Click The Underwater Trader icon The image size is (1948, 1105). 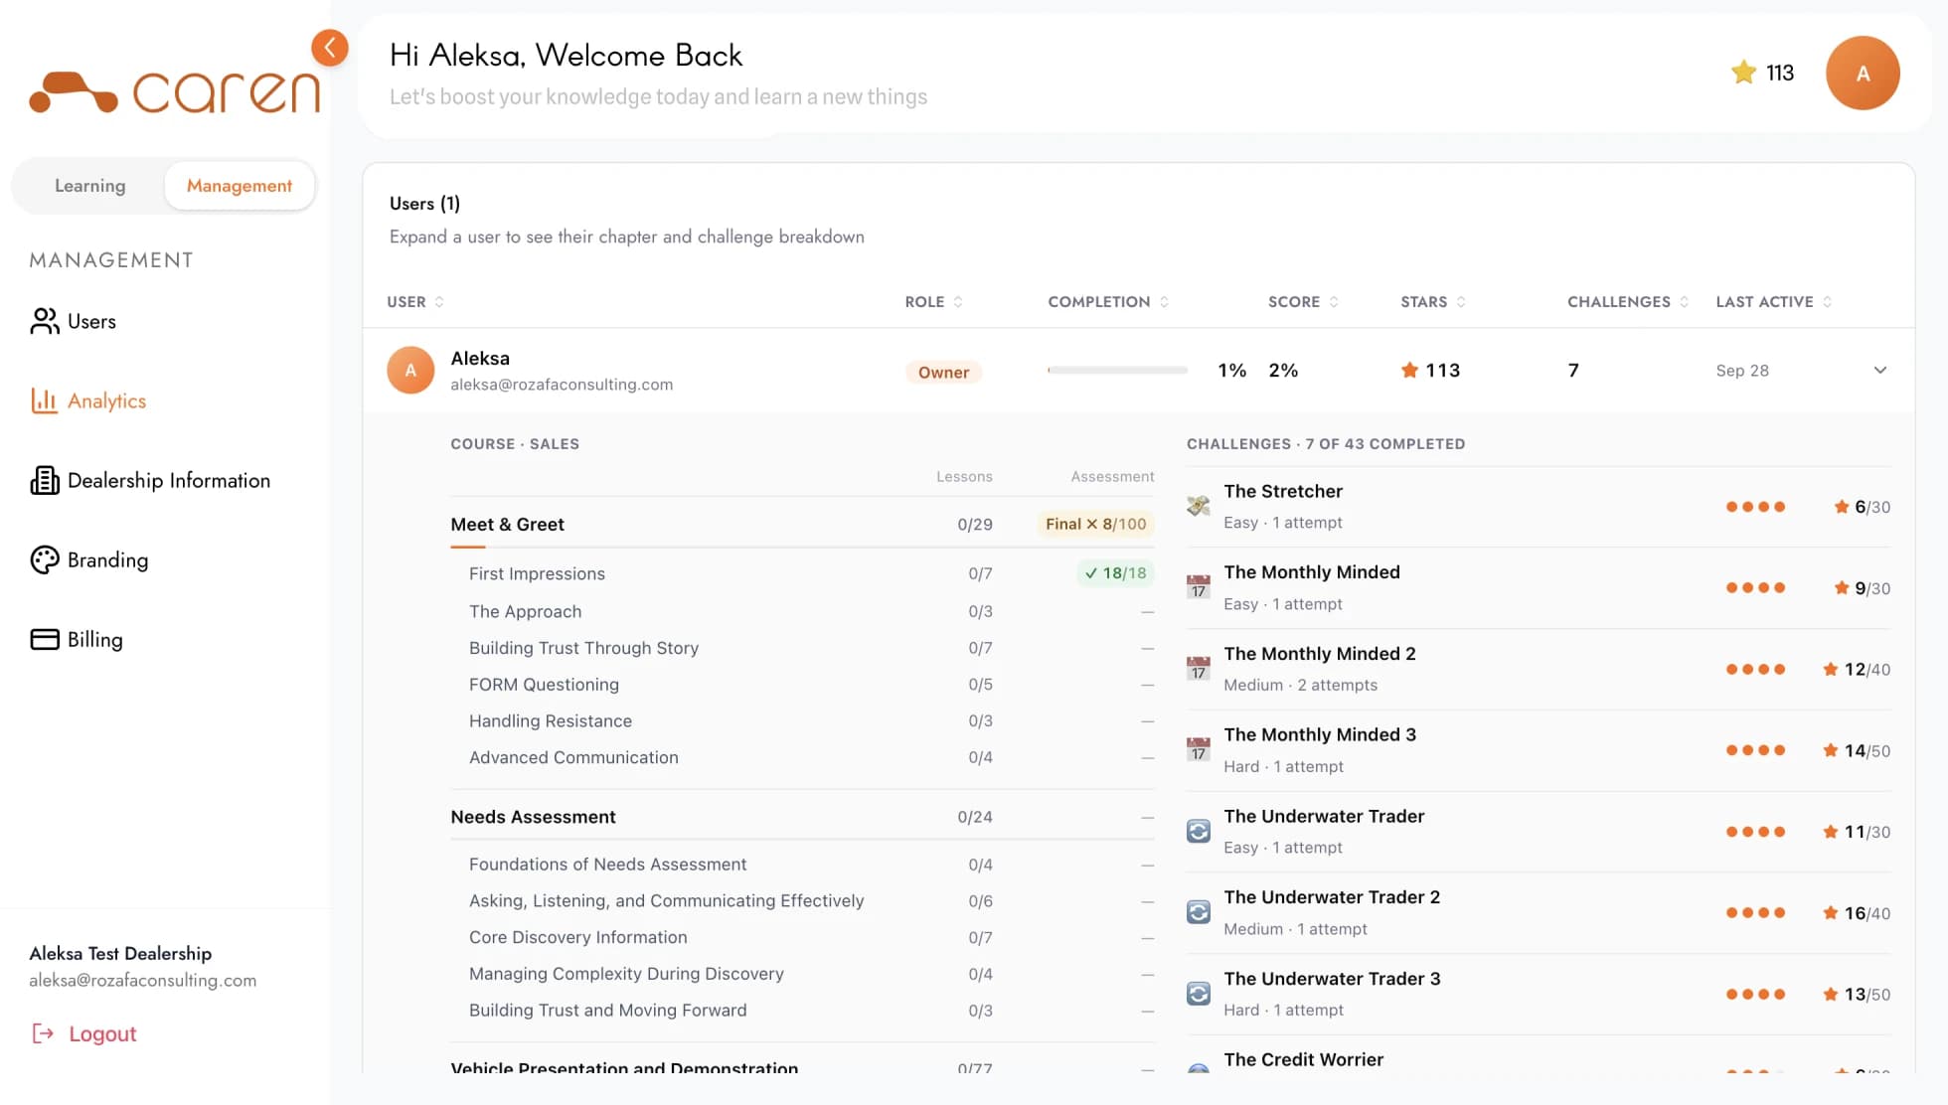click(x=1199, y=831)
